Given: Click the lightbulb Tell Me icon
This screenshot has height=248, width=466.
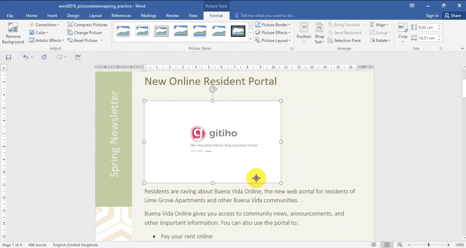Looking at the screenshot, I should (x=236, y=15).
